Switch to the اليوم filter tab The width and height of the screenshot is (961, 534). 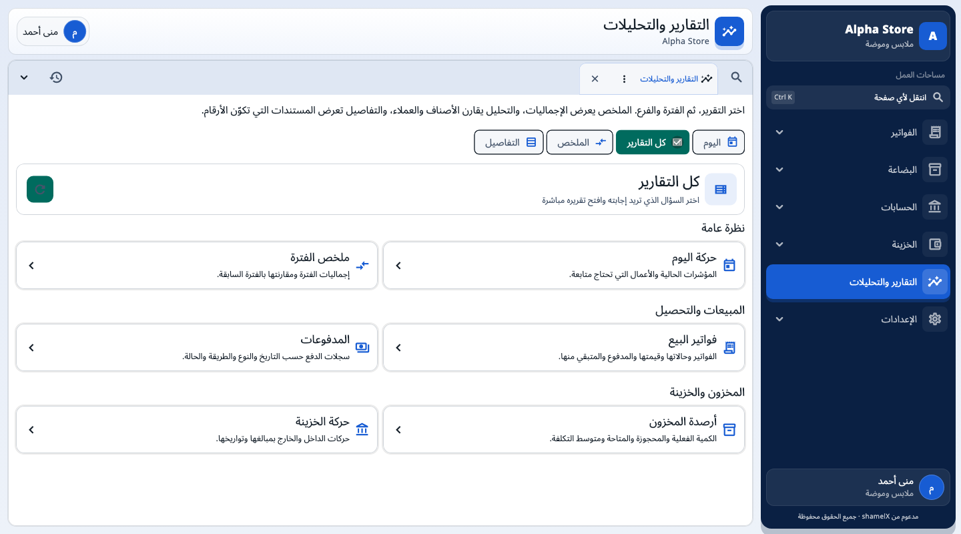719,142
